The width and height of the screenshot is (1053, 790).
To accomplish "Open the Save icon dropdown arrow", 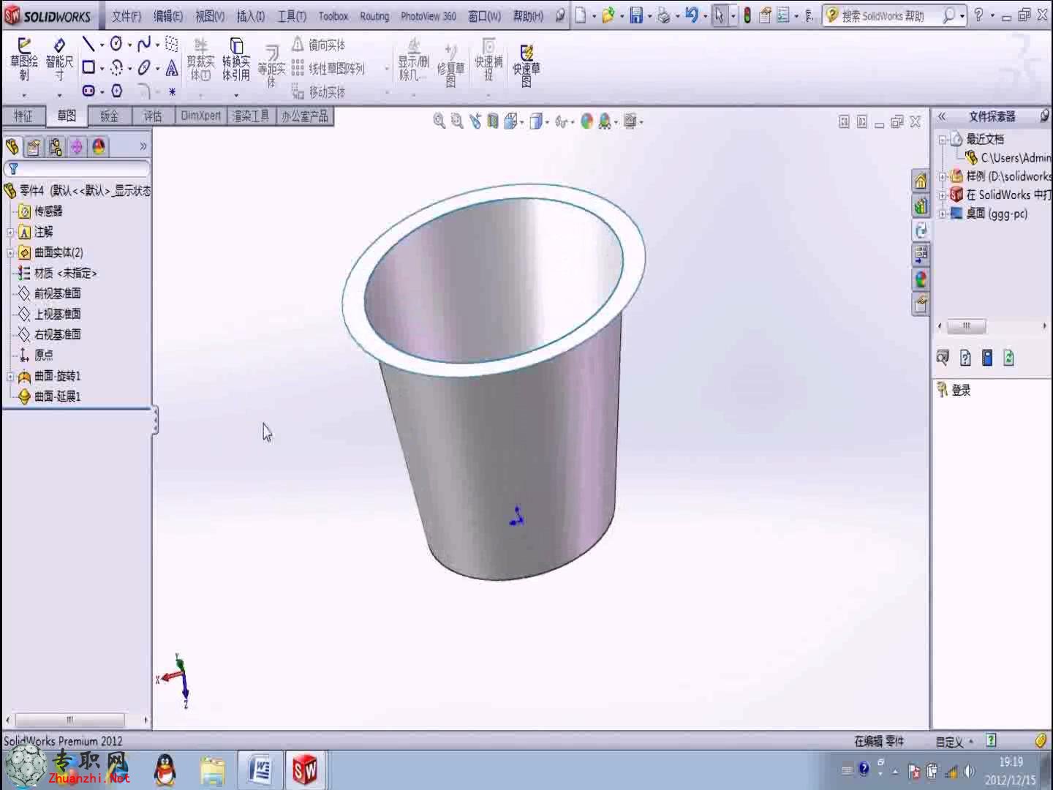I will tap(649, 16).
